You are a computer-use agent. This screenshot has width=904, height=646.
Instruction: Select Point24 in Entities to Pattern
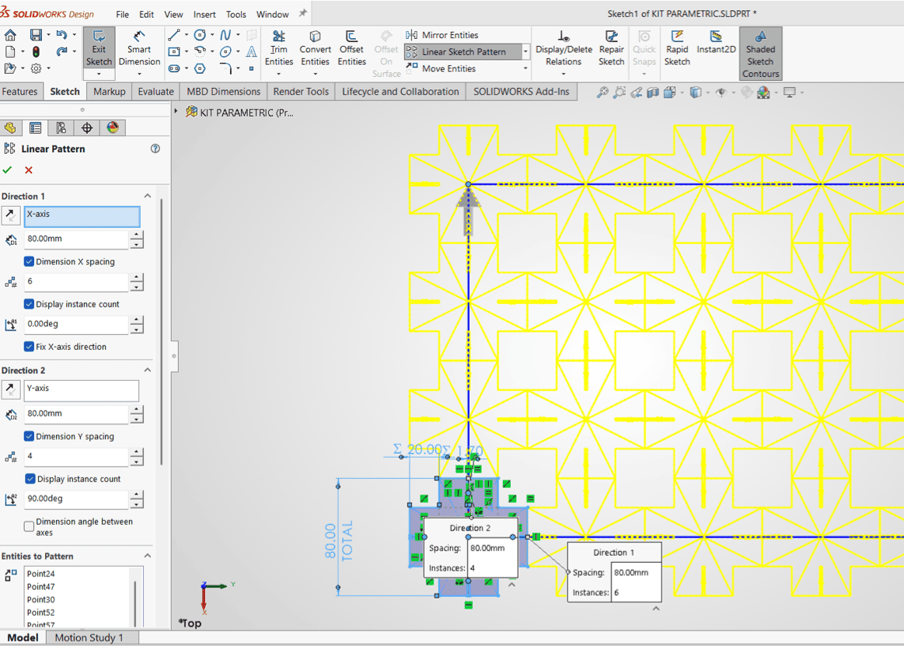coord(41,574)
